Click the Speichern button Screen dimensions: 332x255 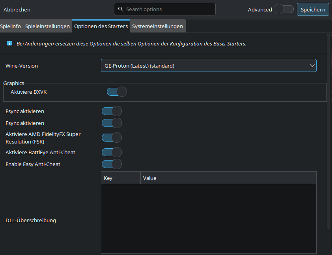pyautogui.click(x=313, y=9)
